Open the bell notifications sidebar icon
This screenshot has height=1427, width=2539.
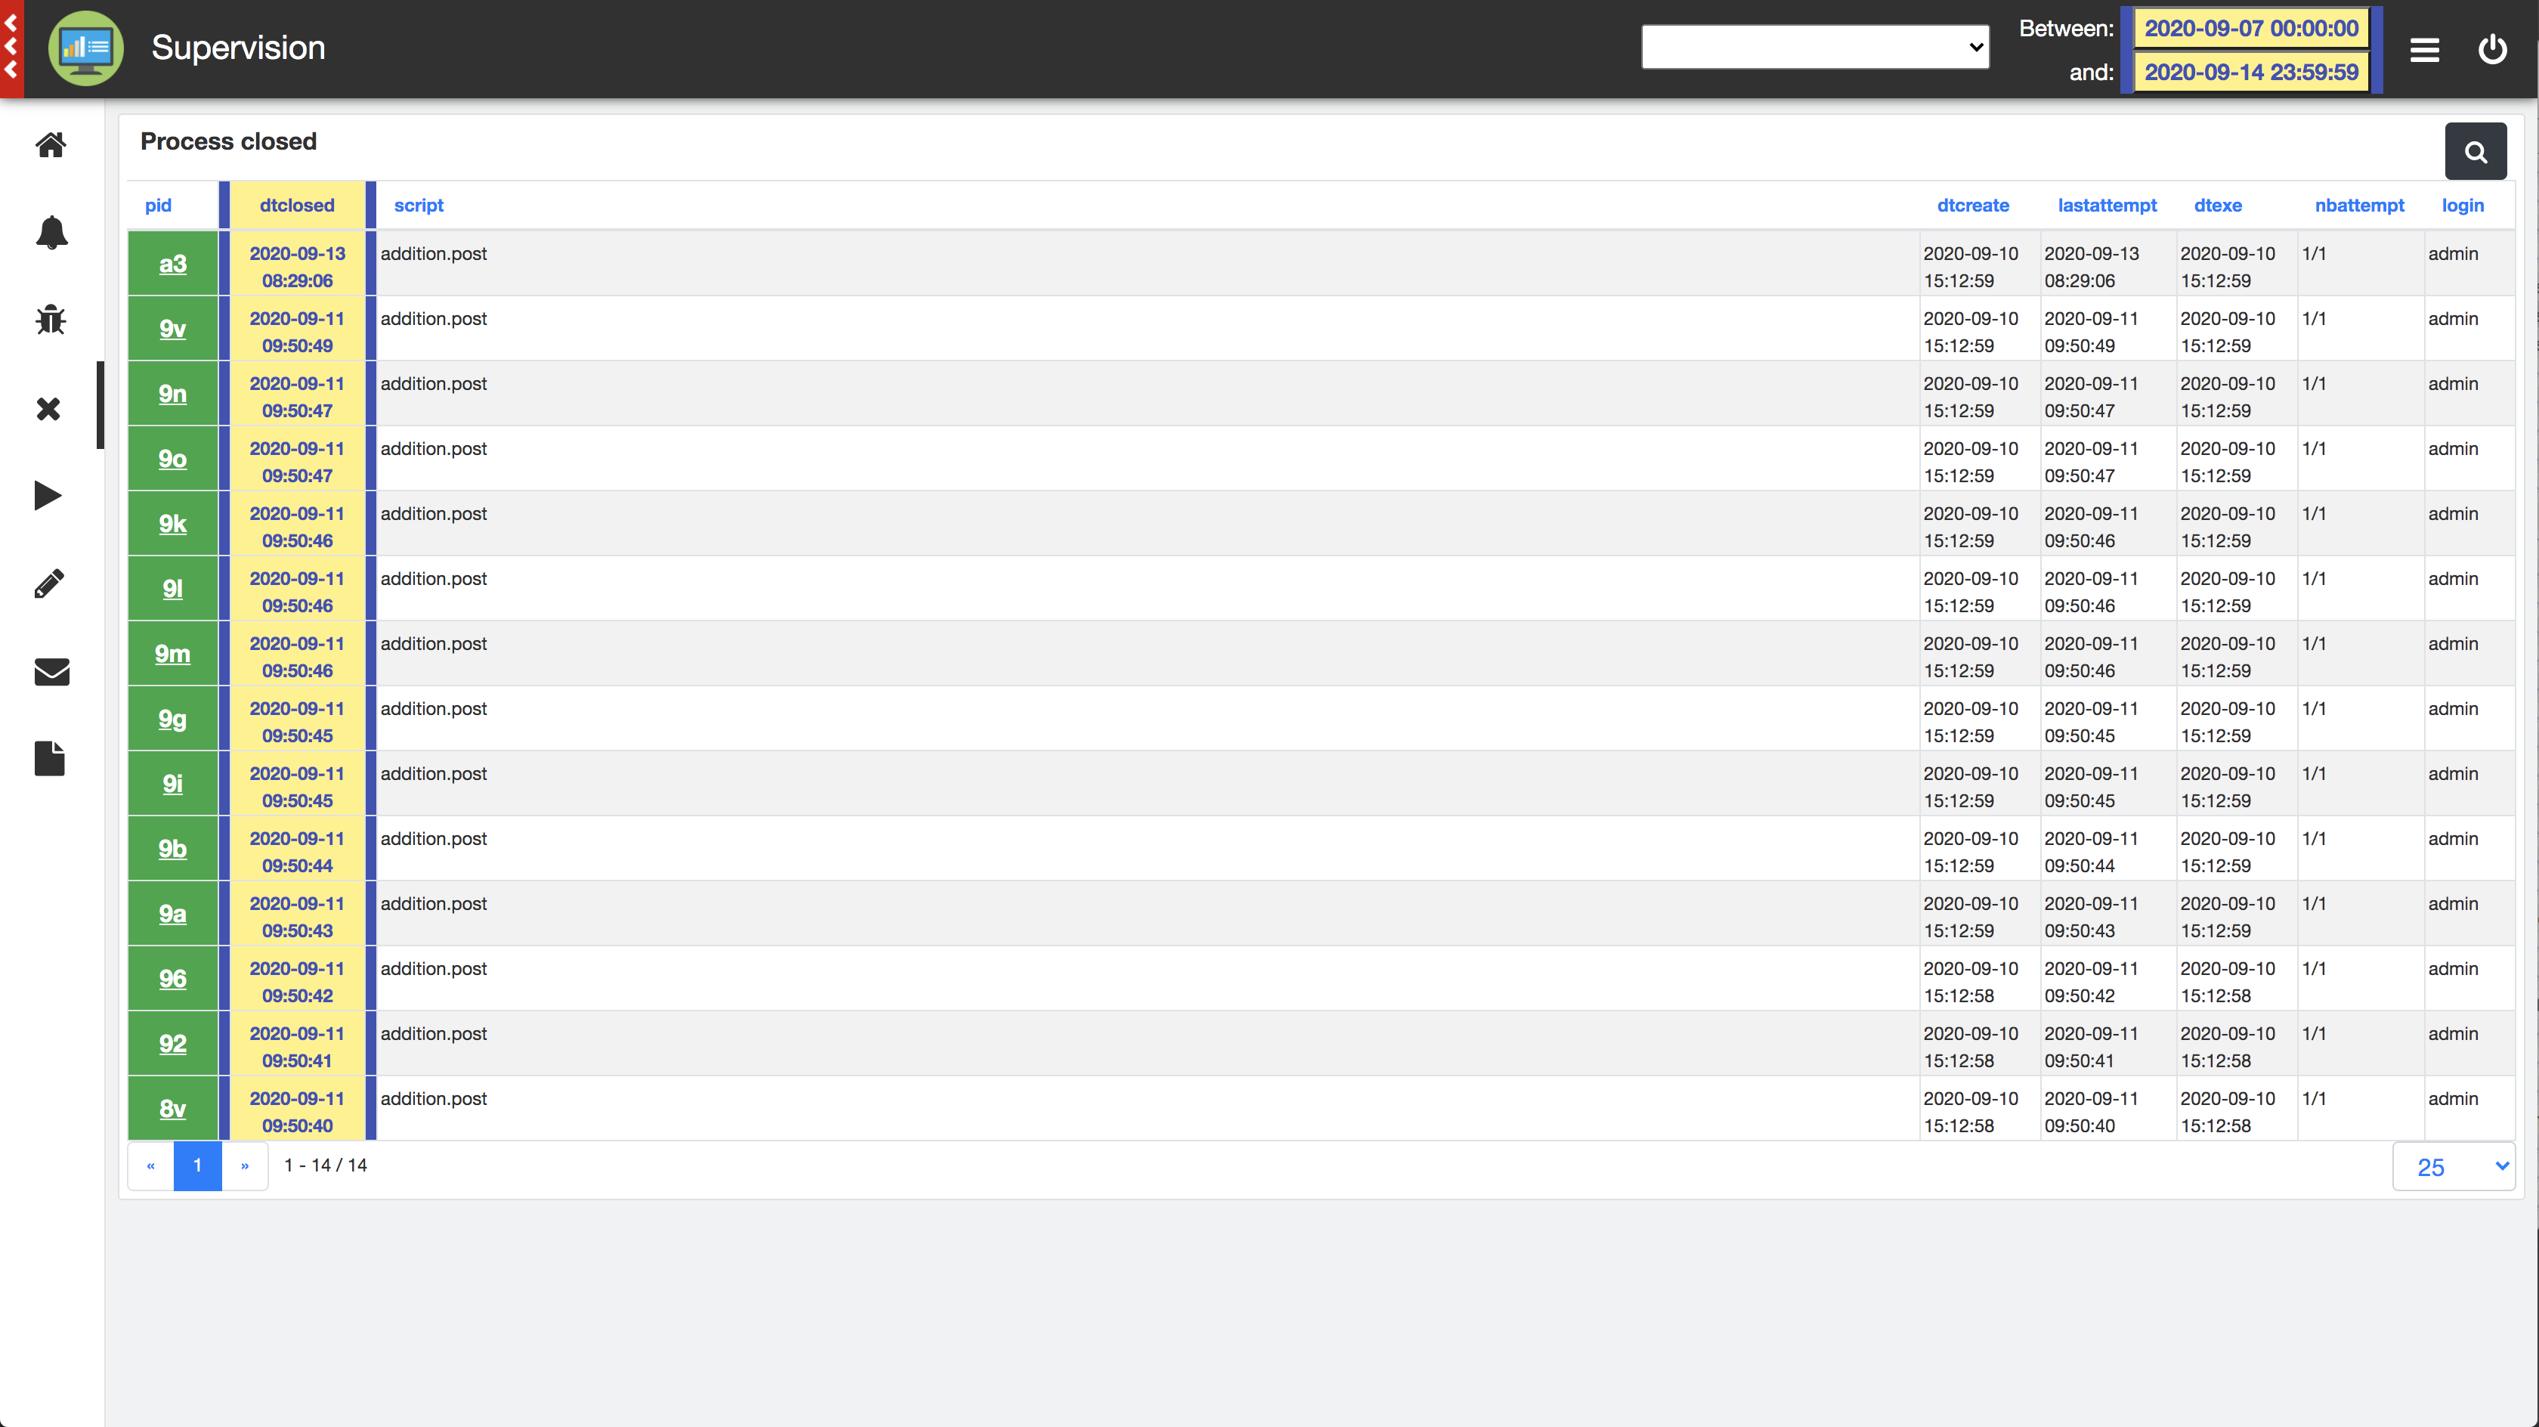click(x=51, y=233)
